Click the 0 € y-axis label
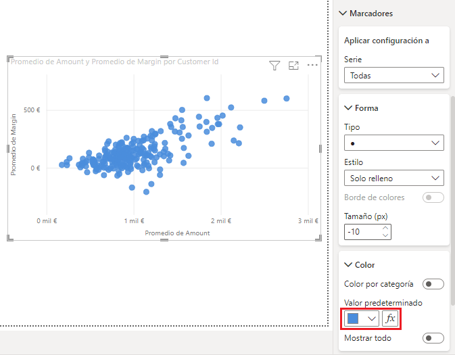455x355 pixels. pos(35,168)
